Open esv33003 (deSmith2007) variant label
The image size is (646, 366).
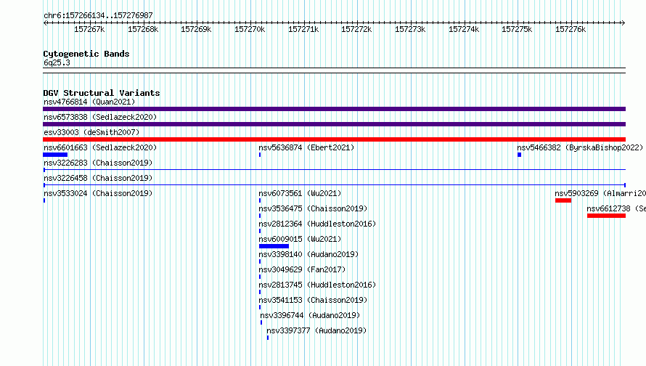pyautogui.click(x=91, y=132)
